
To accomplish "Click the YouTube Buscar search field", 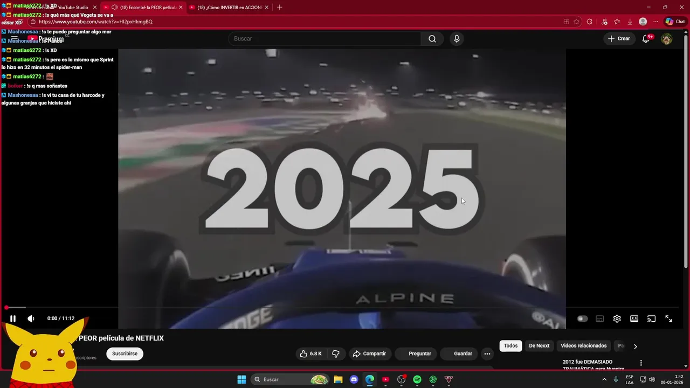I will 325,39.
